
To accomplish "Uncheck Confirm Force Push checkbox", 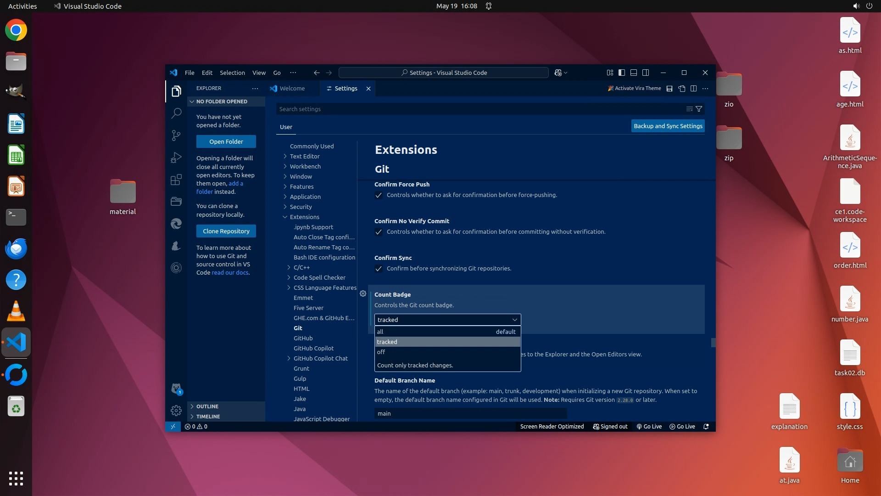I will (379, 195).
